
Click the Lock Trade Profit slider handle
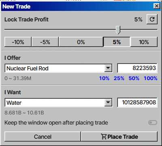118,30
